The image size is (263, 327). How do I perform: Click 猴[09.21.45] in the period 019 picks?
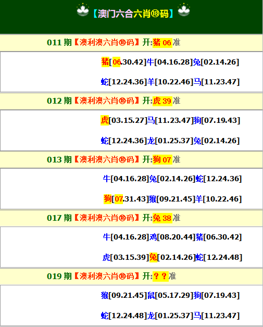click(x=124, y=296)
